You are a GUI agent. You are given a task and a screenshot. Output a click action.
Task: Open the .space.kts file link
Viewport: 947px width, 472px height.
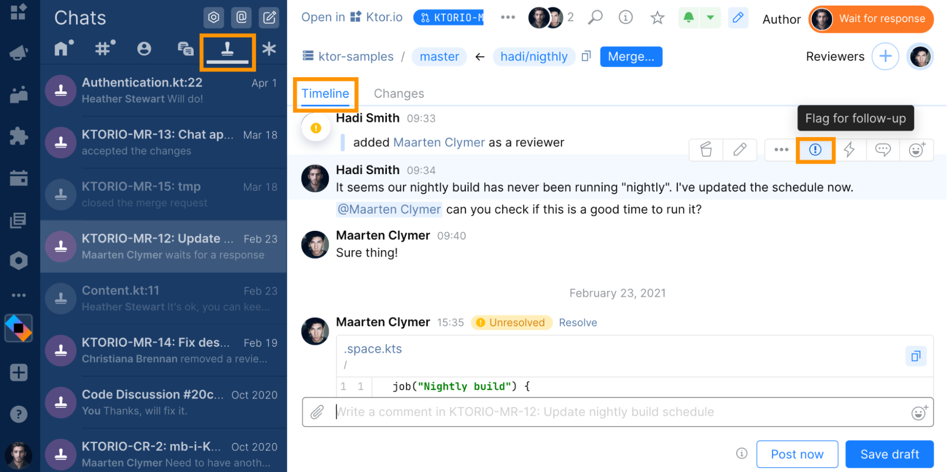pos(373,349)
